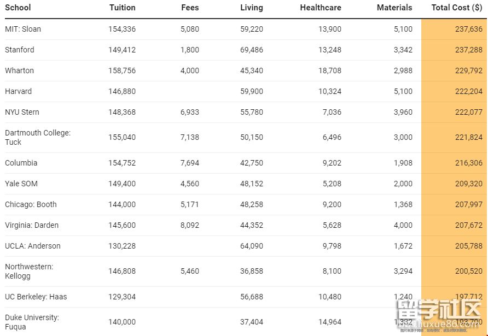The image size is (488, 336).
Task: Click the Fees column header
Action: pos(190,8)
